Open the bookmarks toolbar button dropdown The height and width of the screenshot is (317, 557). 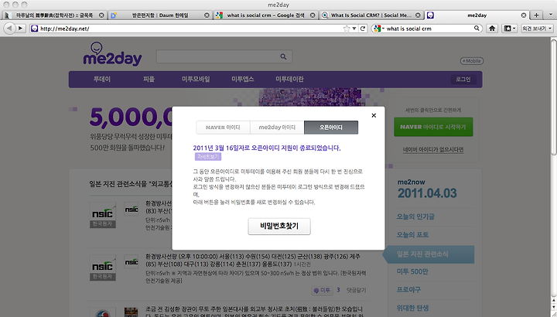click(509, 29)
